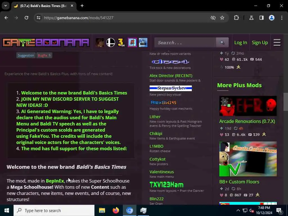Image resolution: width=288 pixels, height=216 pixels.
Task: Open the Chrome extensions puzzle icon
Action: coord(236,18)
